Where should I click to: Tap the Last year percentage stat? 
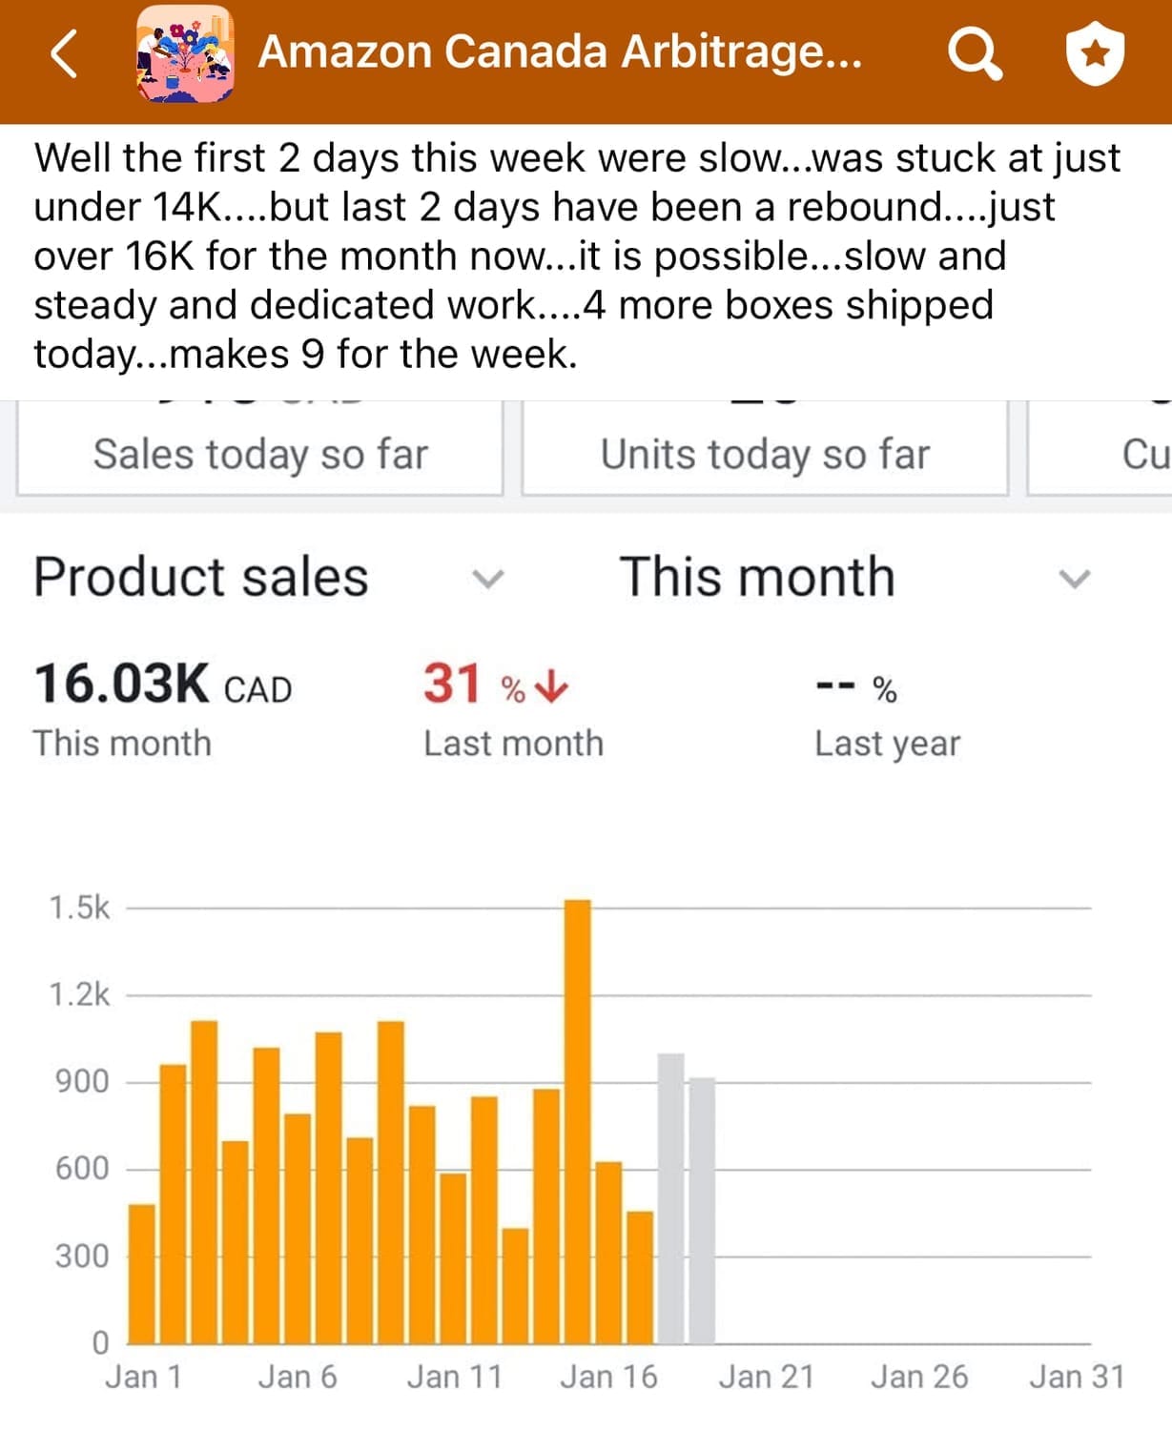(856, 688)
